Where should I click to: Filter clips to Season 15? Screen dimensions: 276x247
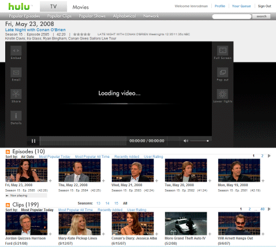click(x=116, y=203)
